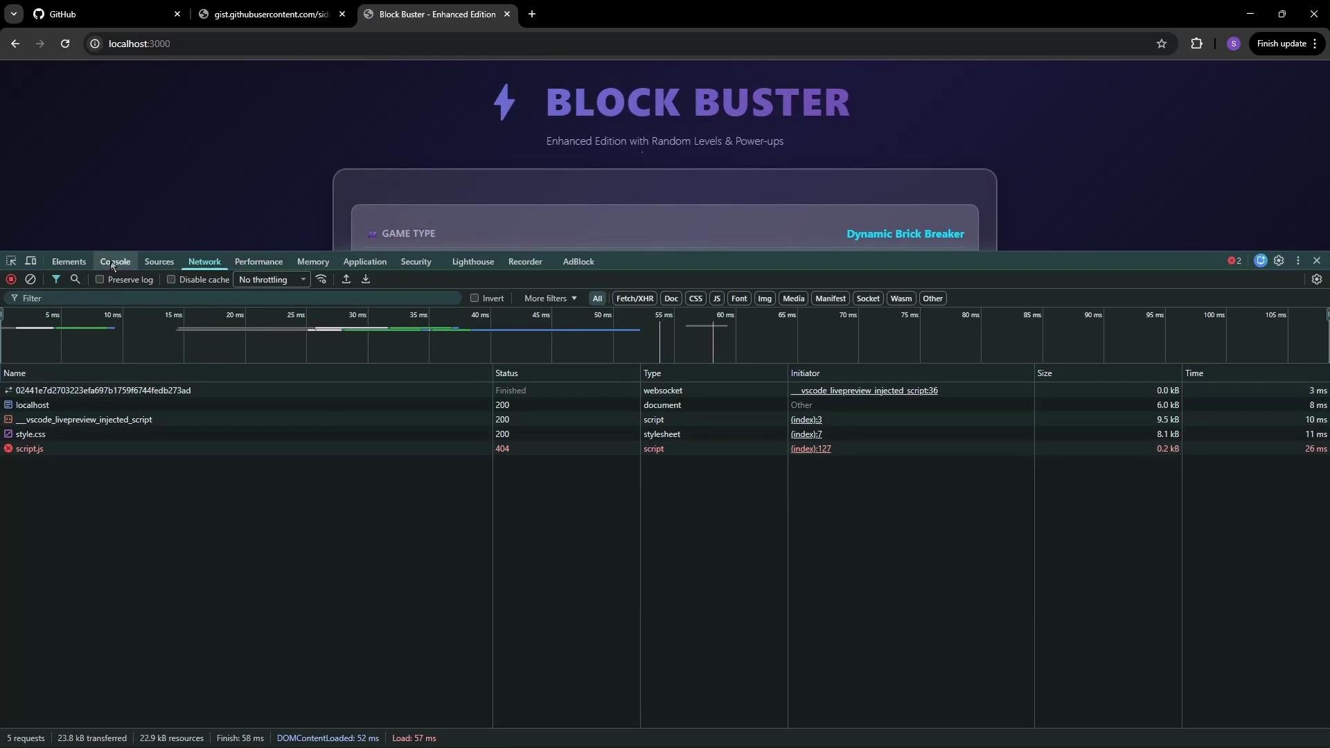Viewport: 1330px width, 748px height.
Task: Open initiator link (index):7
Action: 806,434
